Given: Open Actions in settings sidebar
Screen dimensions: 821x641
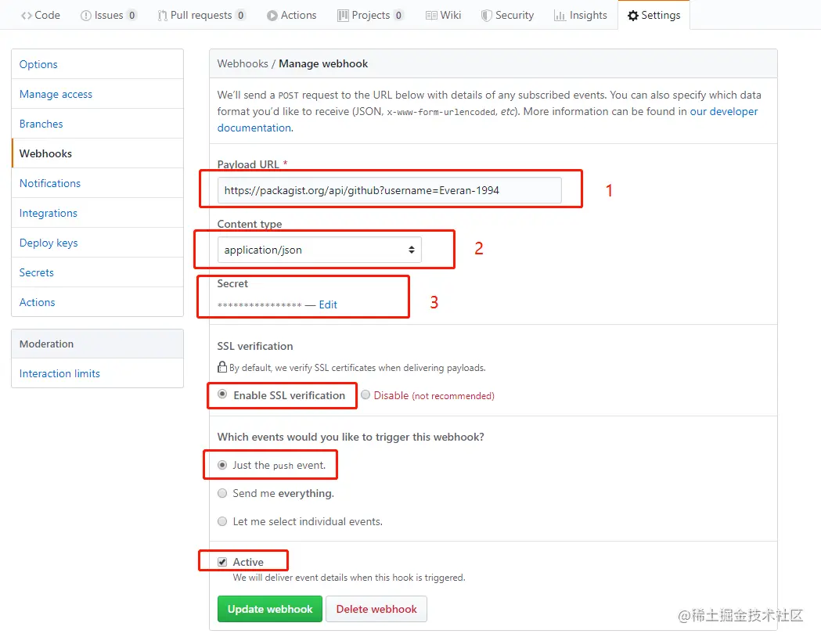Looking at the screenshot, I should [x=97, y=302].
